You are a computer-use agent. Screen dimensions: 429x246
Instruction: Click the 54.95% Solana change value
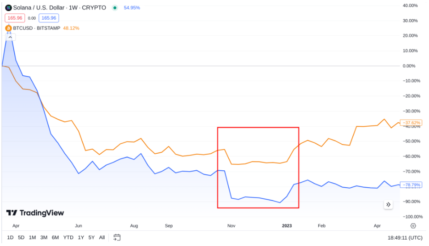coord(132,8)
